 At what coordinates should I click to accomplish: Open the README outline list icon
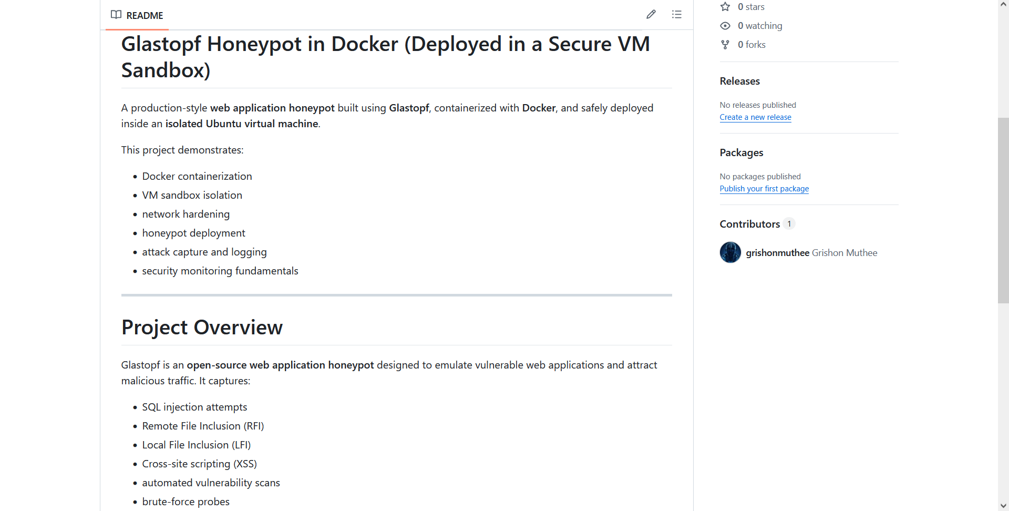pyautogui.click(x=677, y=15)
